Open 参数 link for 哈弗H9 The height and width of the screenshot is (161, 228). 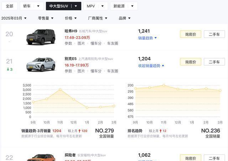[x=68, y=43]
